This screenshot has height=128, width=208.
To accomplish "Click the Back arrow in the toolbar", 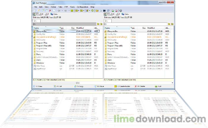I will 59,10.
